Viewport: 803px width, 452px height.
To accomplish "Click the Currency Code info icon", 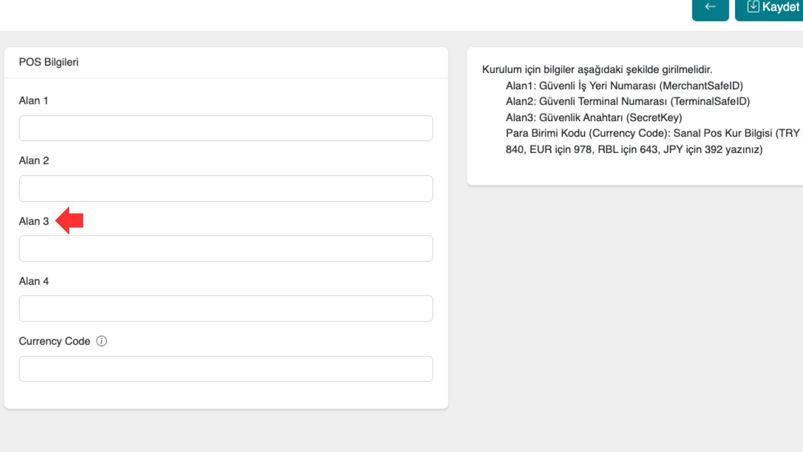I will click(102, 341).
